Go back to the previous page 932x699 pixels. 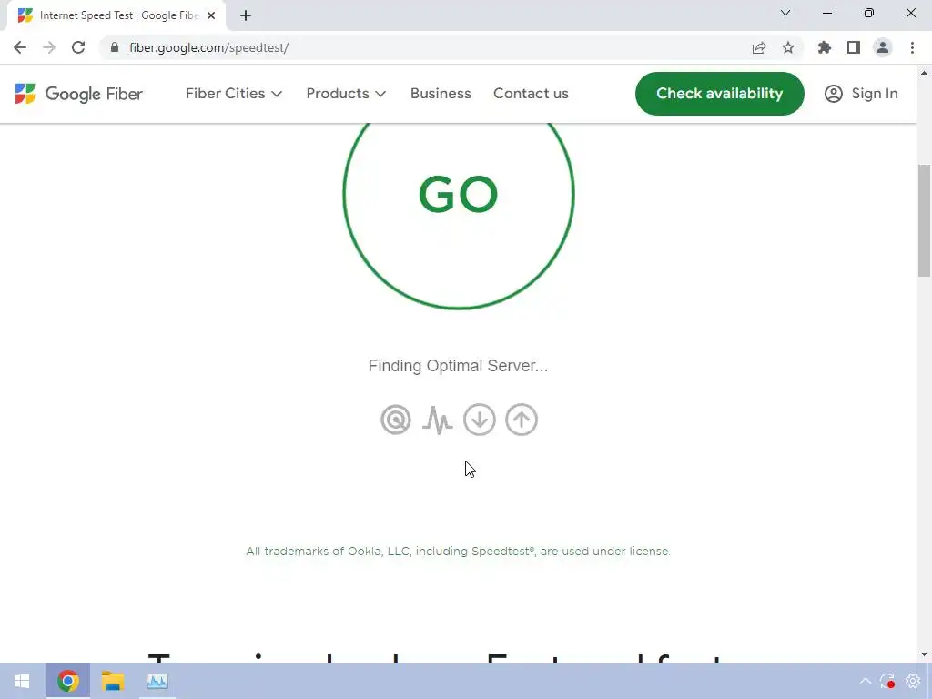(20, 47)
